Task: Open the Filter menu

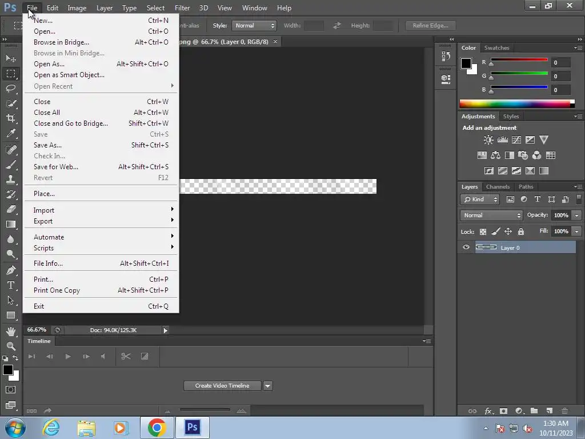Action: pos(182,8)
